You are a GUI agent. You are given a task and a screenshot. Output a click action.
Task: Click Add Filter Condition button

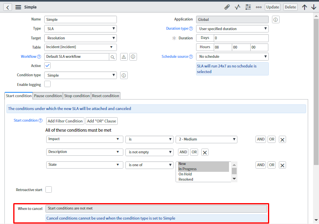[65, 121]
